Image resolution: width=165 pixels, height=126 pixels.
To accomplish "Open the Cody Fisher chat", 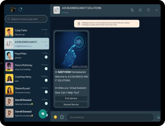I will 27,32.
